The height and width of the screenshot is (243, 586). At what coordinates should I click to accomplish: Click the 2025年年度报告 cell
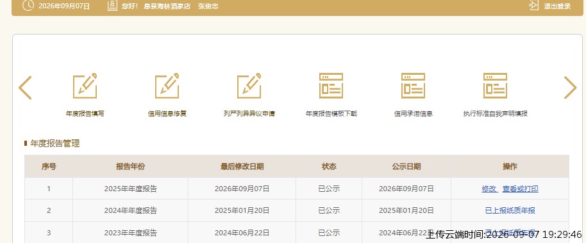click(130, 189)
